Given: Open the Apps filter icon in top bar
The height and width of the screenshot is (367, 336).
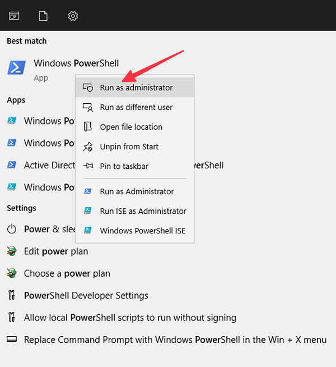Looking at the screenshot, I should tap(14, 16).
